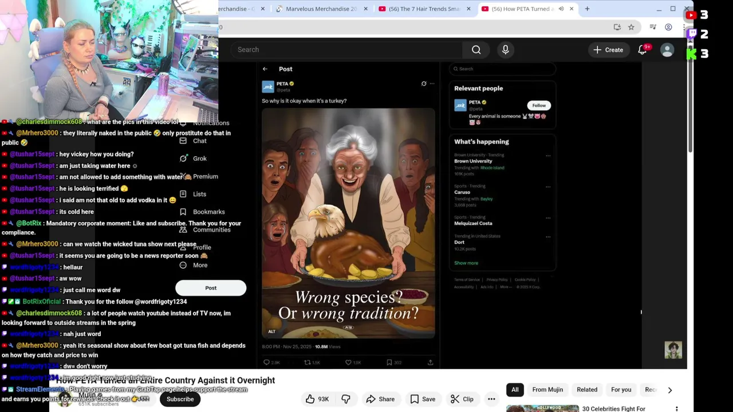Open Lists in X sidebar
The width and height of the screenshot is (733, 412).
tap(193, 194)
